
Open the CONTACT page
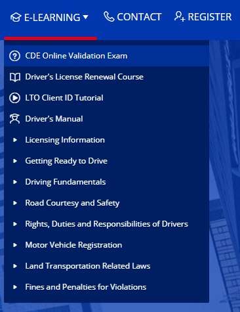pos(139,17)
